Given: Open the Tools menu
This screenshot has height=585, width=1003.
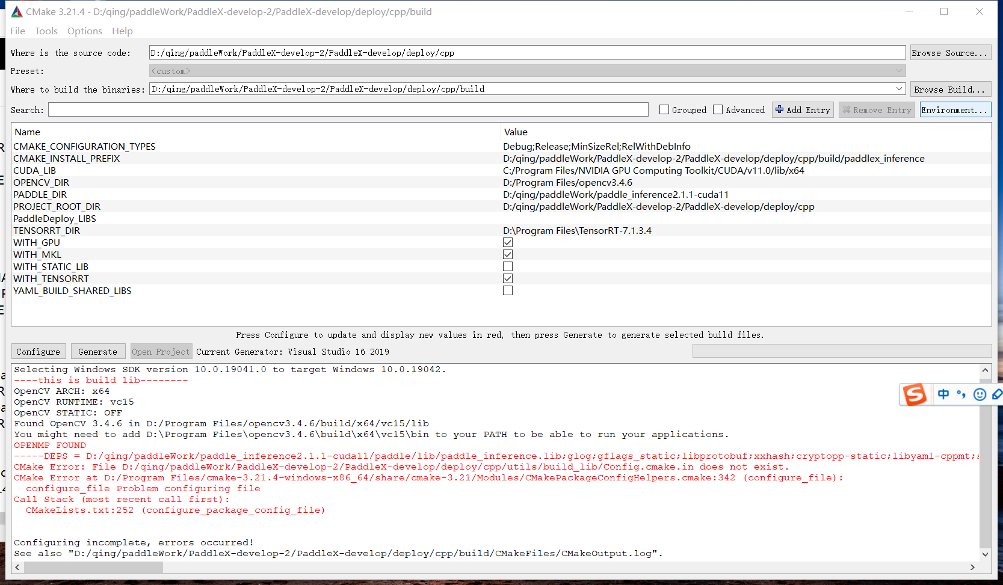Looking at the screenshot, I should click(46, 31).
